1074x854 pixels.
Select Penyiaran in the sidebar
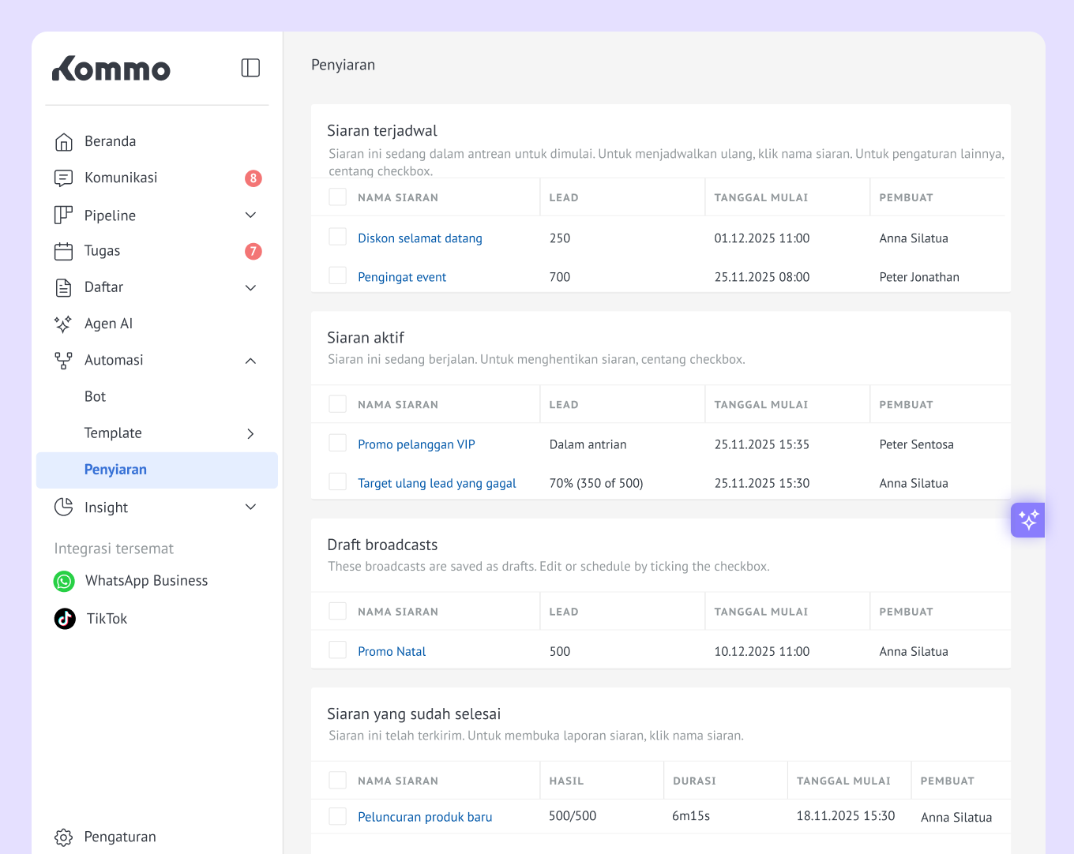115,470
